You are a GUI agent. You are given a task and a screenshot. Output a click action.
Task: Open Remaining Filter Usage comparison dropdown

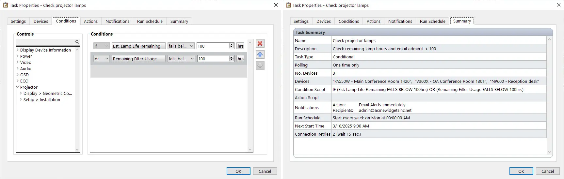click(x=192, y=59)
